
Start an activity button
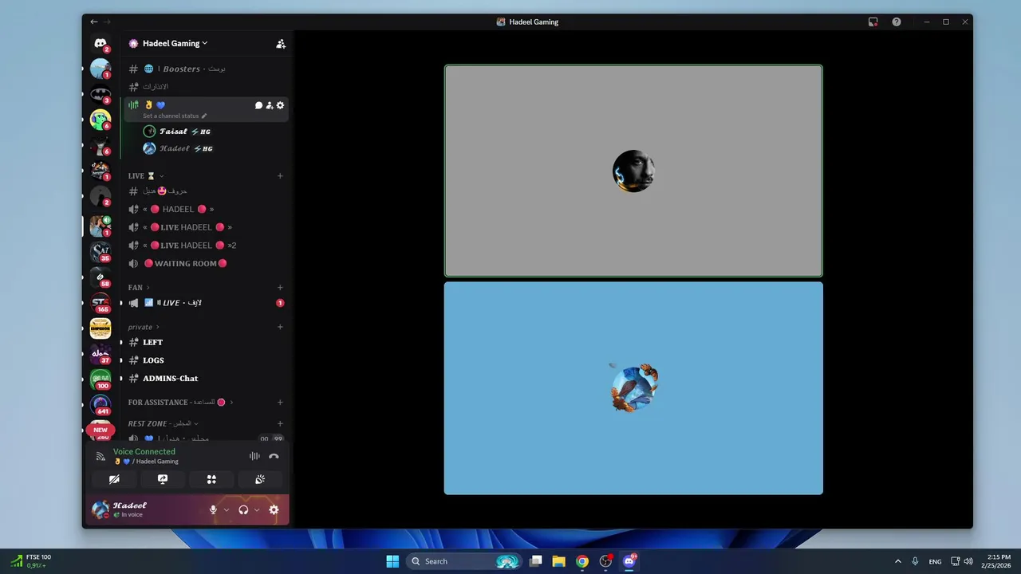[211, 479]
